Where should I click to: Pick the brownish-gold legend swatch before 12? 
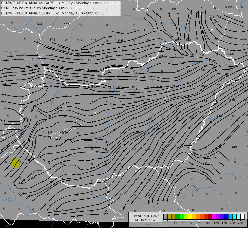(x=174, y=217)
